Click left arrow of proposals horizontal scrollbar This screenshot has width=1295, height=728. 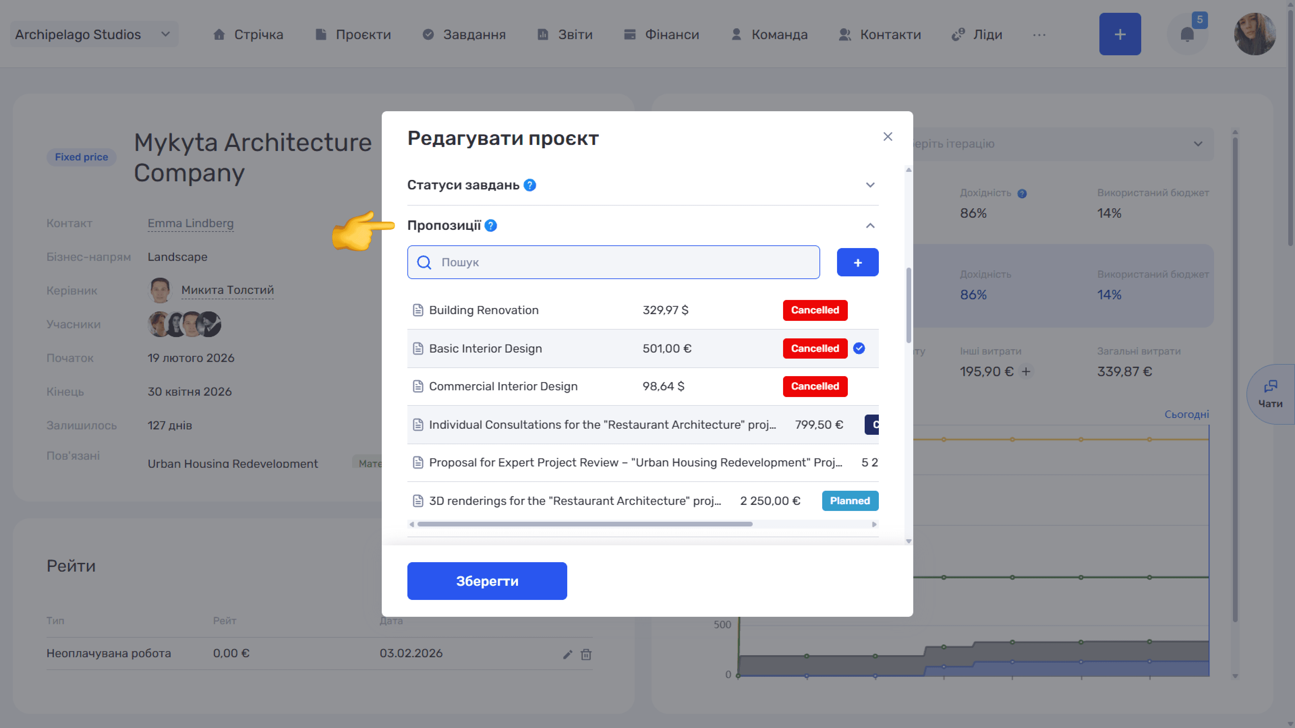point(412,524)
